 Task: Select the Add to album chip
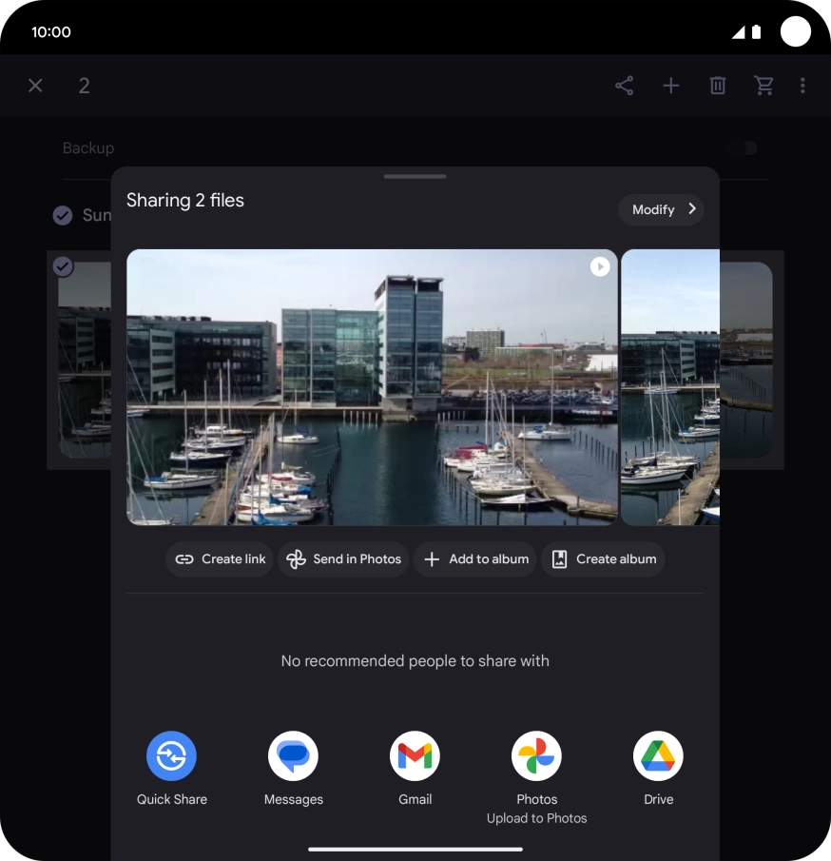[475, 559]
